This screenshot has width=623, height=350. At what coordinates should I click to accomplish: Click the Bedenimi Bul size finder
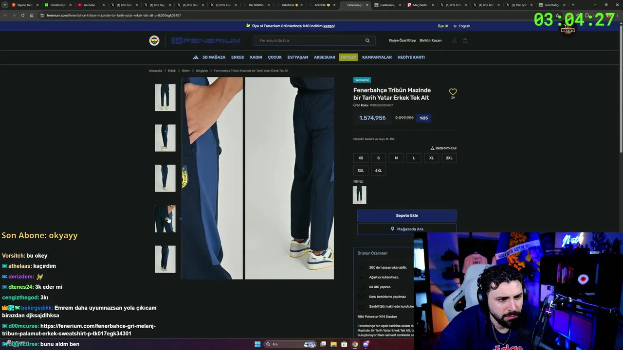[x=443, y=148]
